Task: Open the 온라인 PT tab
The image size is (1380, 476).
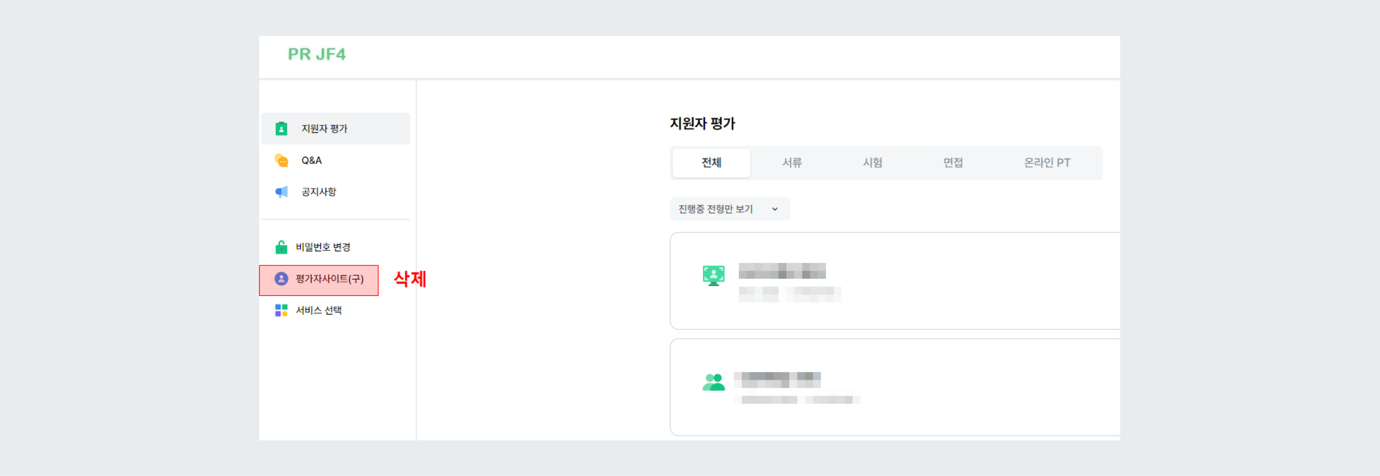Action: pos(1047,162)
